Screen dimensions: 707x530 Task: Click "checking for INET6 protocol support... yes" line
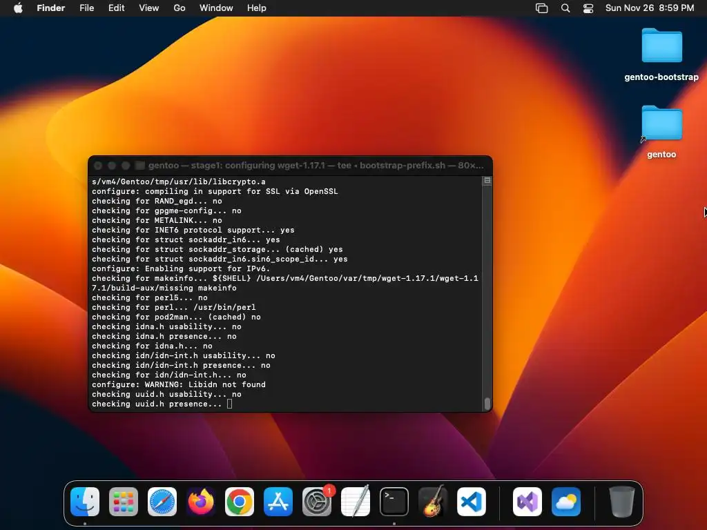[x=193, y=230]
